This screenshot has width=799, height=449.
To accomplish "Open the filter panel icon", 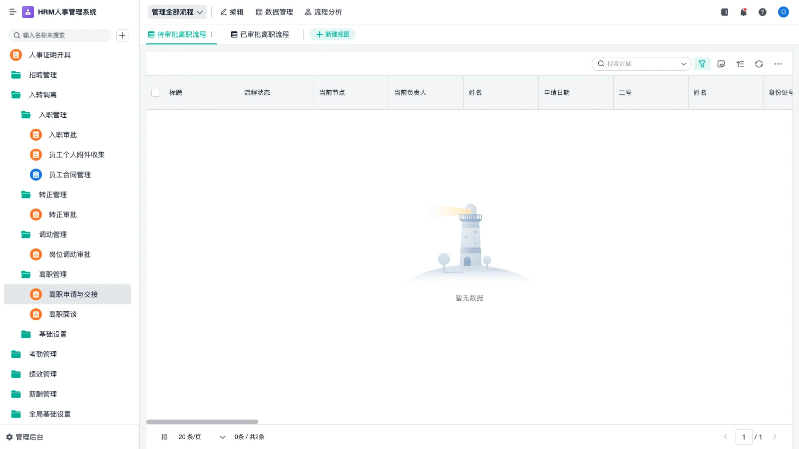I will pos(702,64).
